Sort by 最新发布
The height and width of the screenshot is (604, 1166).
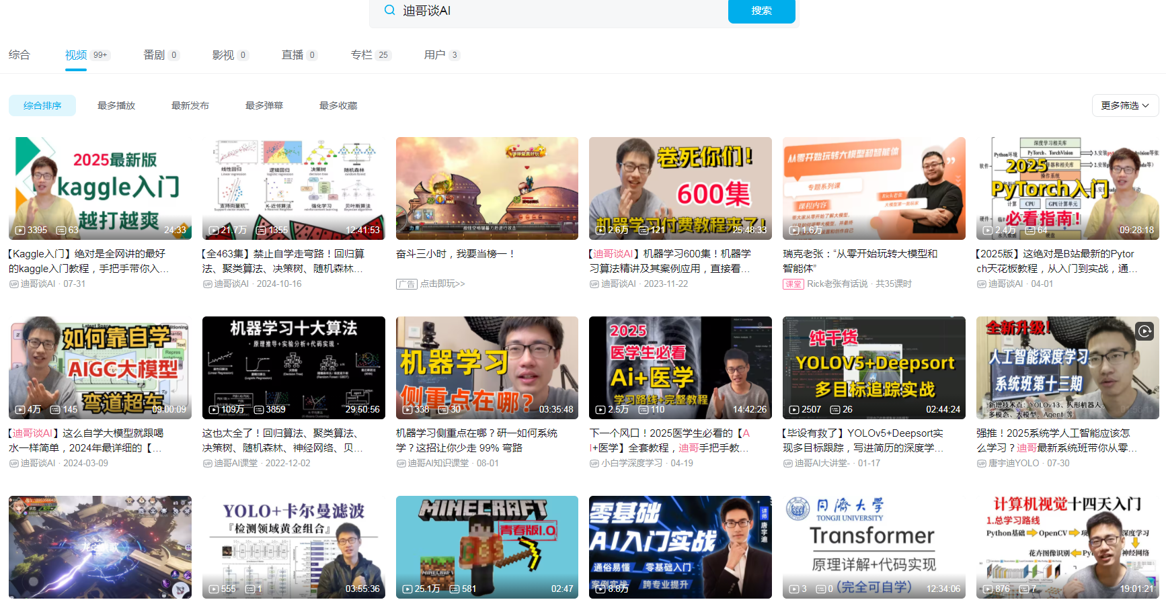point(190,105)
